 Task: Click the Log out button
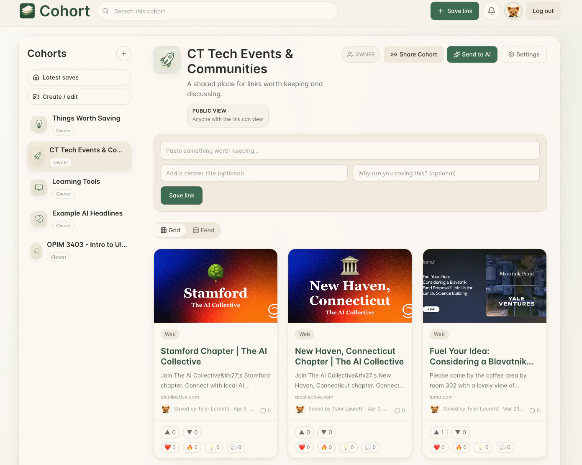click(543, 11)
